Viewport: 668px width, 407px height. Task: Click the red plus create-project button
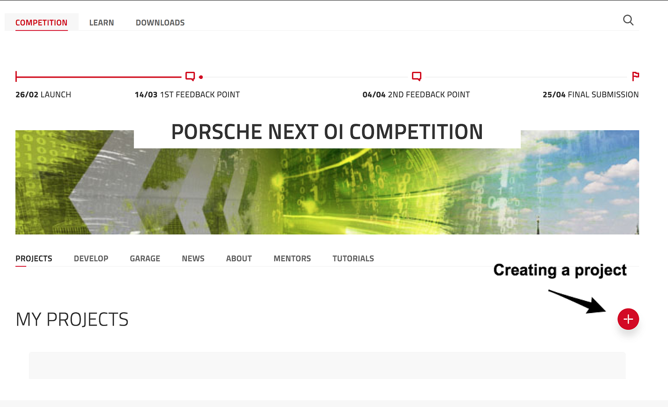coord(628,319)
